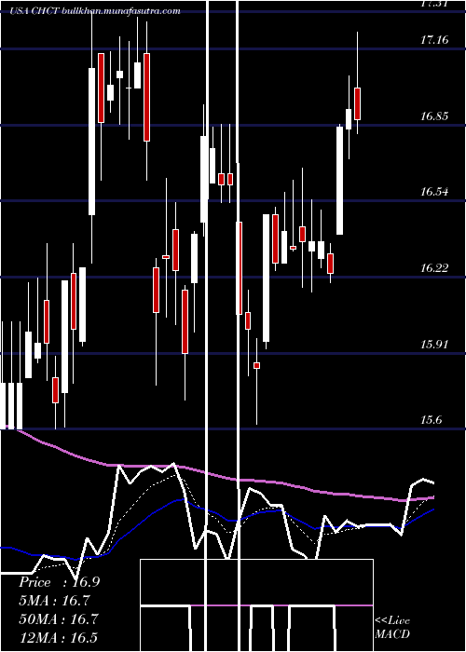Click the 16.22 price axis label
Screen dimensions: 466x652
click(434, 268)
